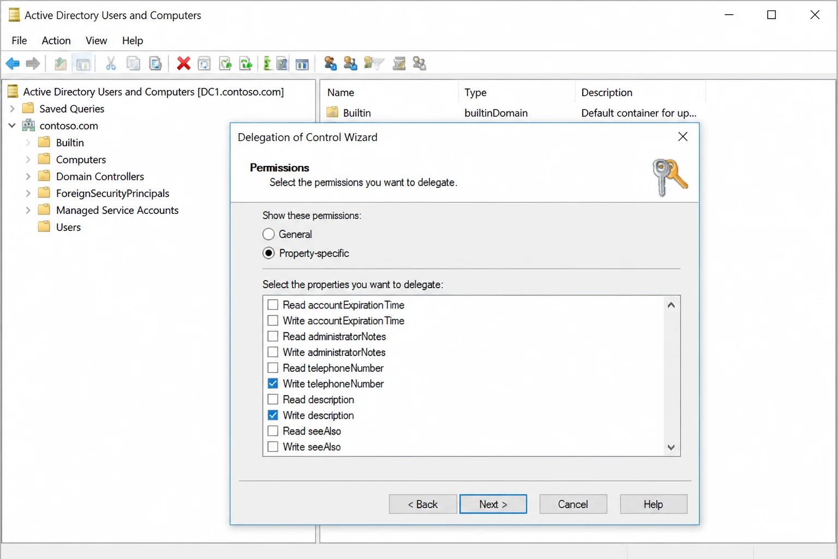Expand the Domain Controllers node

28,176
